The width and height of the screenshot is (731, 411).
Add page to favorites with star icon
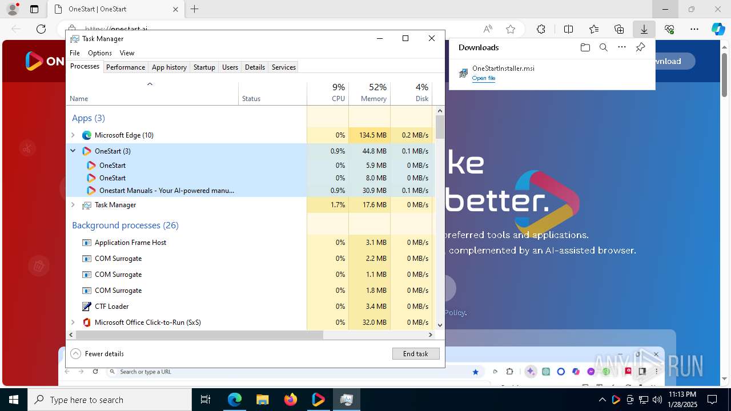point(511,29)
